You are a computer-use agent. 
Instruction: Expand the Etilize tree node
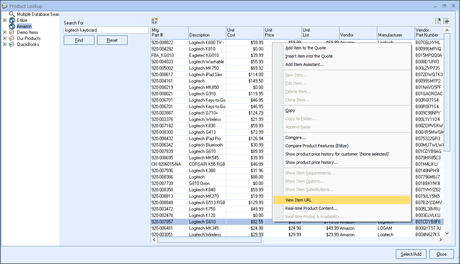coord(5,20)
